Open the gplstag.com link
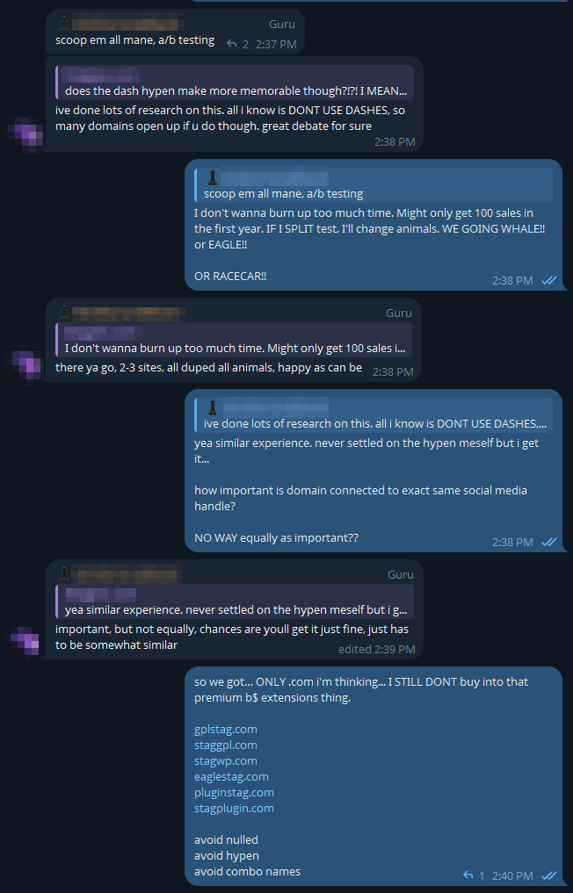This screenshot has width=573, height=893. (226, 729)
